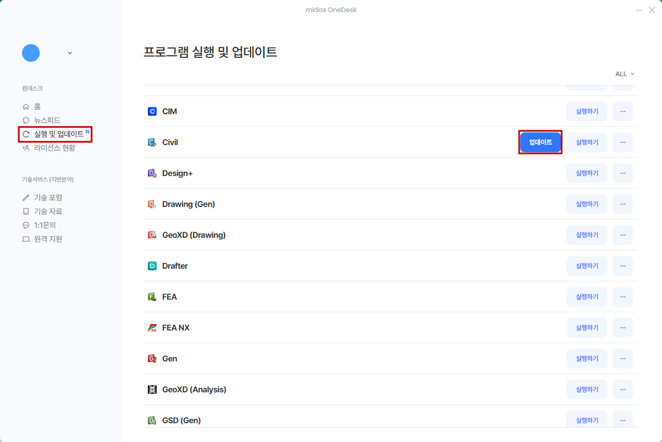This screenshot has height=442, width=662.
Task: Launch Drafter with 실행하기
Action: pos(587,266)
